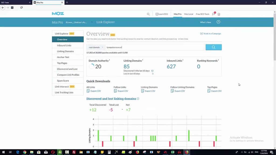The height and width of the screenshot is (155, 276).
Task: Click Track in a Campaign link
Action: click(x=211, y=34)
